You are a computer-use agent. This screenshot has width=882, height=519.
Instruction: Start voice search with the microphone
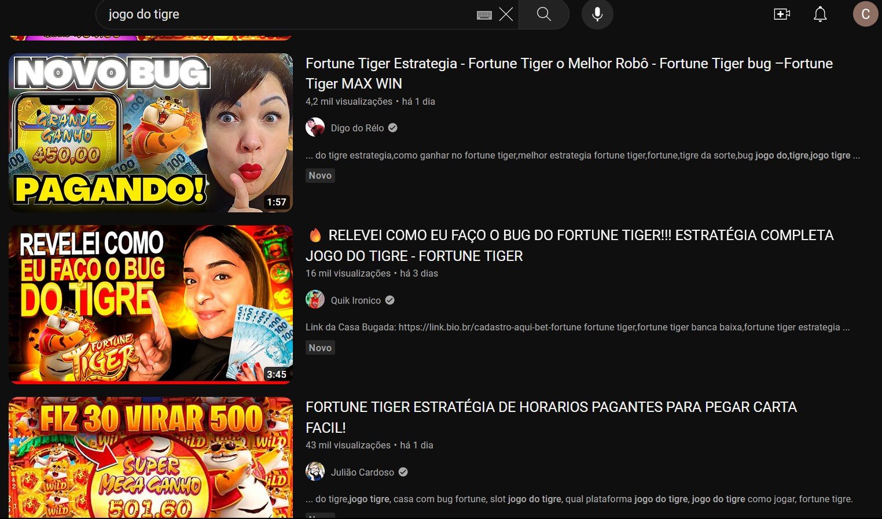point(597,14)
